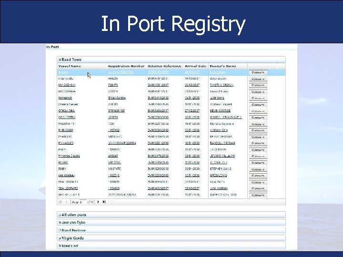Screen dimensions: 343x257
Task: Click Outbound for the Princess Claudia row
Action: pyautogui.click(x=258, y=156)
